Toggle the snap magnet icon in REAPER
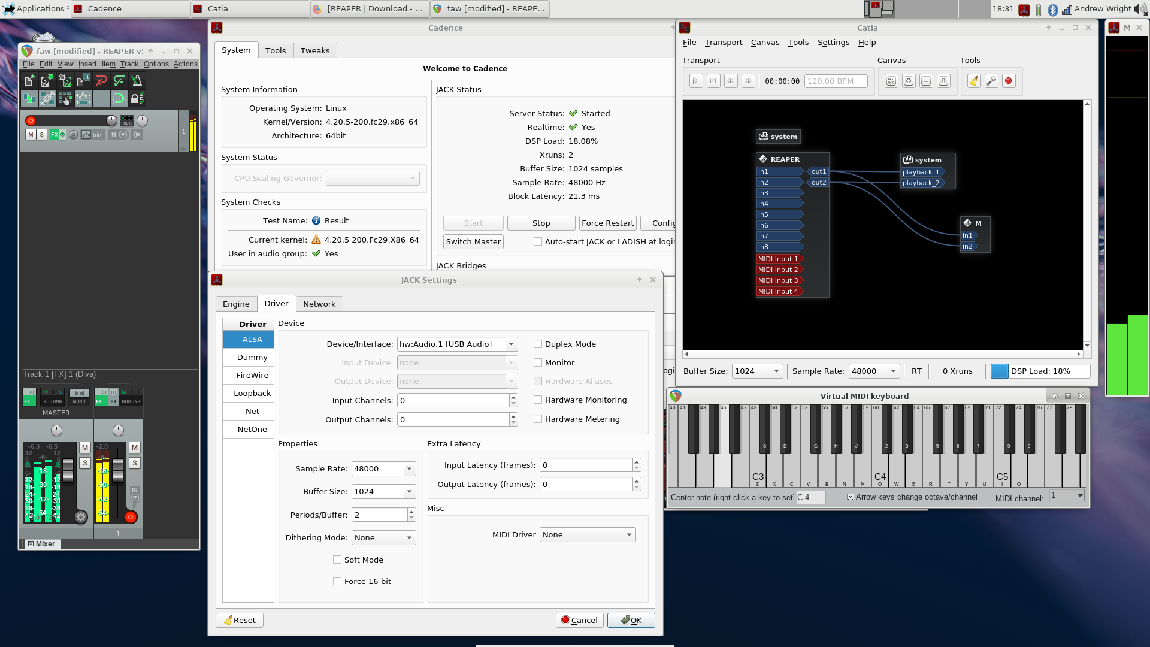 pos(119,98)
